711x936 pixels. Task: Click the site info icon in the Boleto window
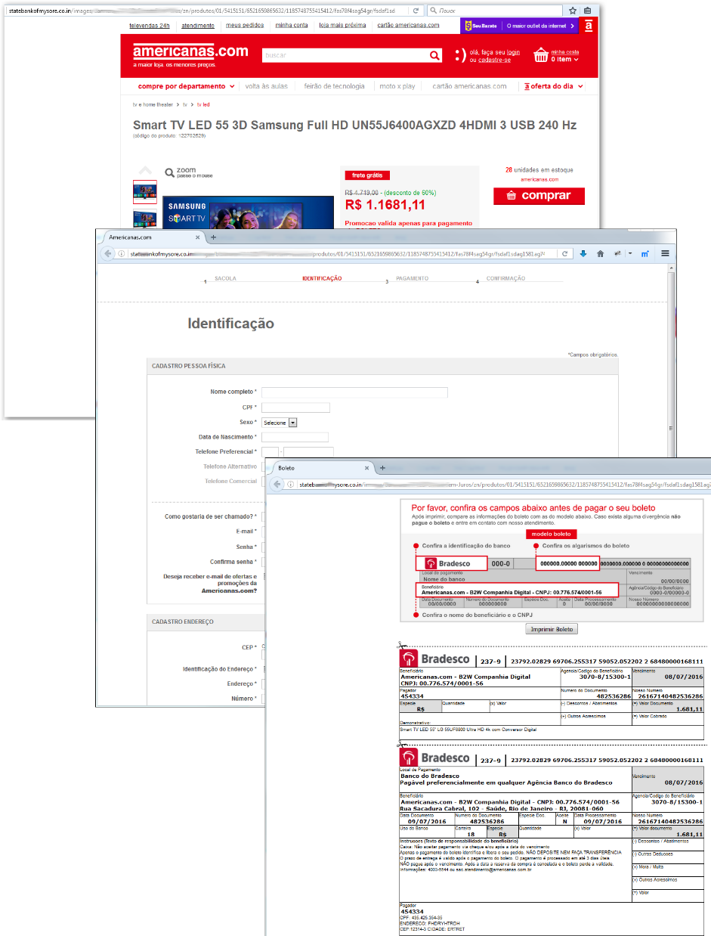click(x=292, y=485)
